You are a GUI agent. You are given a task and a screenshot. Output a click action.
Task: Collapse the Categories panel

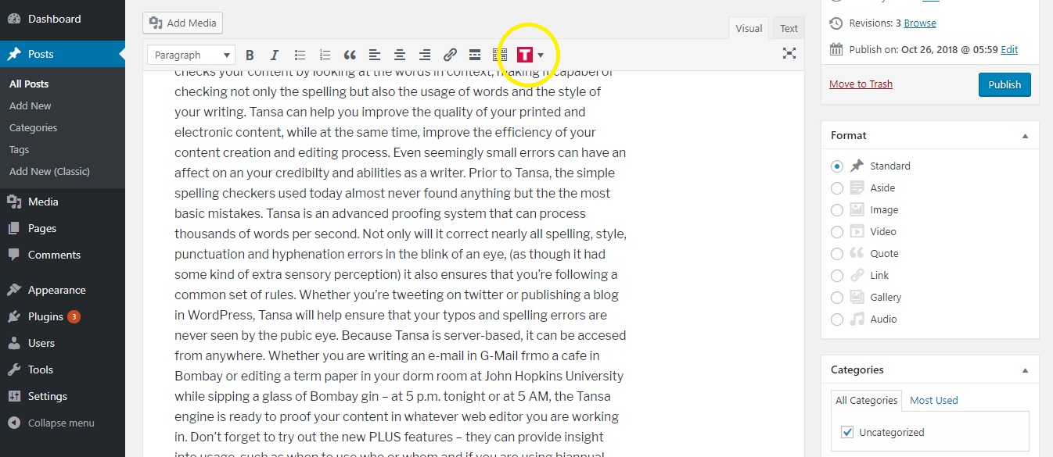pos(1025,370)
